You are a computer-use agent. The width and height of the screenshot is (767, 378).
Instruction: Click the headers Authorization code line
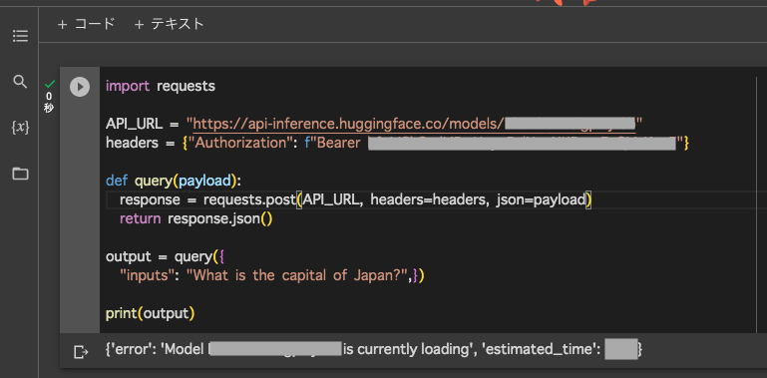pyautogui.click(x=397, y=143)
